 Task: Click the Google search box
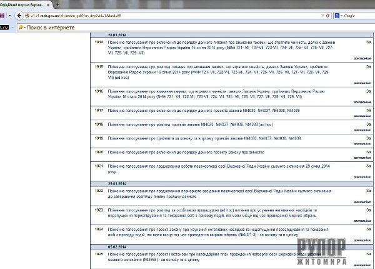pyautogui.click(x=356, y=14)
